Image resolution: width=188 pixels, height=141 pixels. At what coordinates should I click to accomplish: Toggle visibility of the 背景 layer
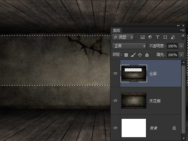click(115, 128)
